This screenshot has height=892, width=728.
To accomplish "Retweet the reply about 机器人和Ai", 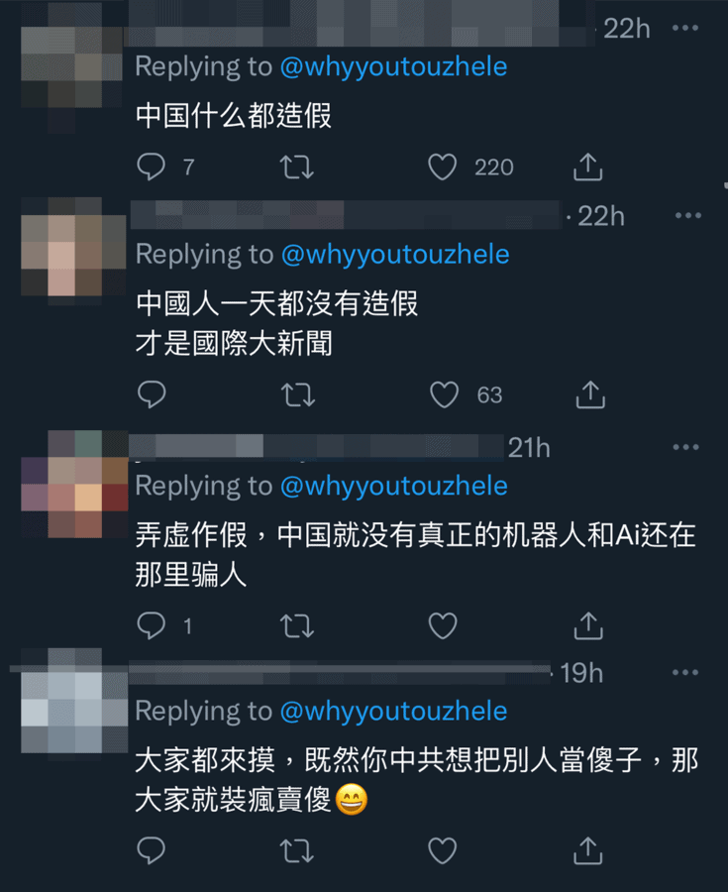I will point(297,625).
